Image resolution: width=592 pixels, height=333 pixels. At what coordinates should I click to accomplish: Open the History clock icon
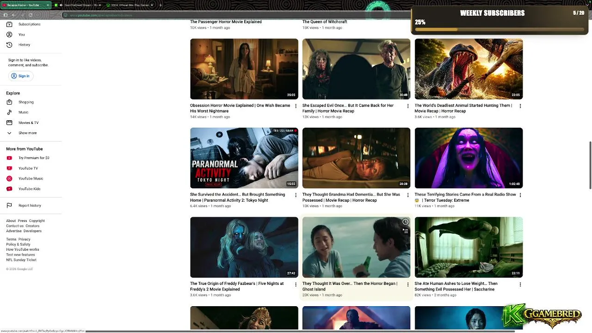click(9, 45)
